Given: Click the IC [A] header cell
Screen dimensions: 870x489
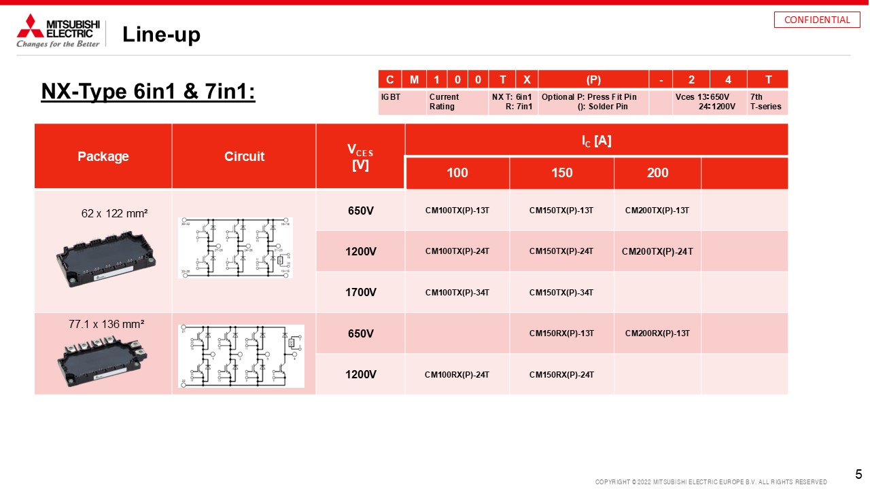Looking at the screenshot, I should click(596, 140).
